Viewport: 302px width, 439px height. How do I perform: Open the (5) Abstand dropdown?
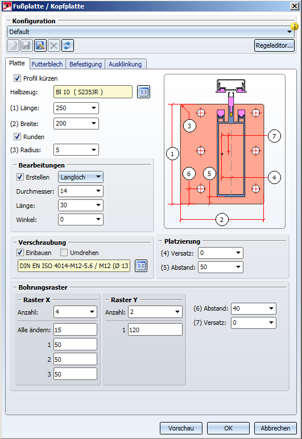coord(221,267)
